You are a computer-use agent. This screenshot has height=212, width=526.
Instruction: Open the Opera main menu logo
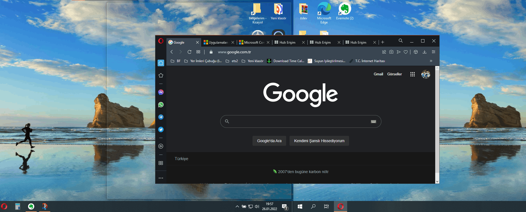pos(161,41)
